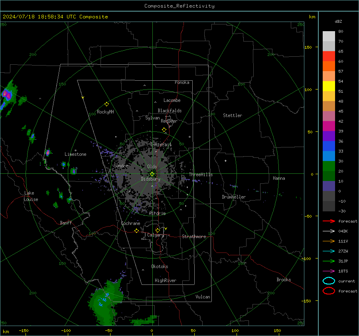Click the Olds town label
Screen dimensions: 359x336
tap(152, 167)
